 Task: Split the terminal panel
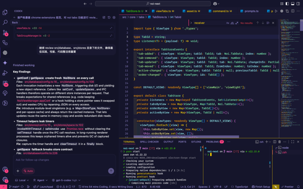click(x=275, y=142)
